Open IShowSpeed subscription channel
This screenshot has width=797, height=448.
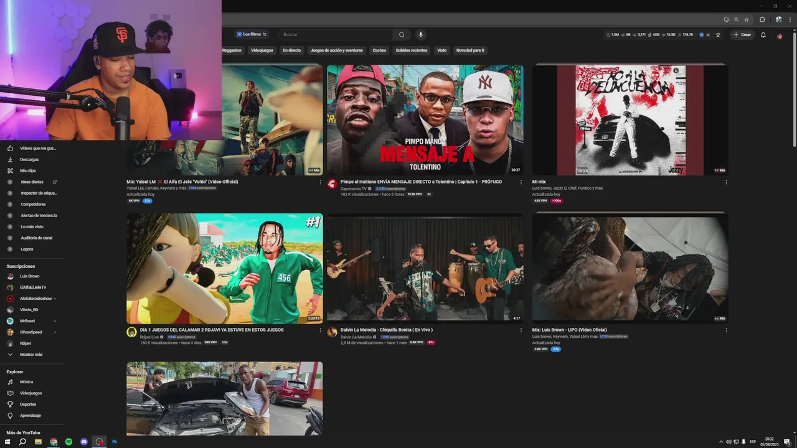(31, 332)
